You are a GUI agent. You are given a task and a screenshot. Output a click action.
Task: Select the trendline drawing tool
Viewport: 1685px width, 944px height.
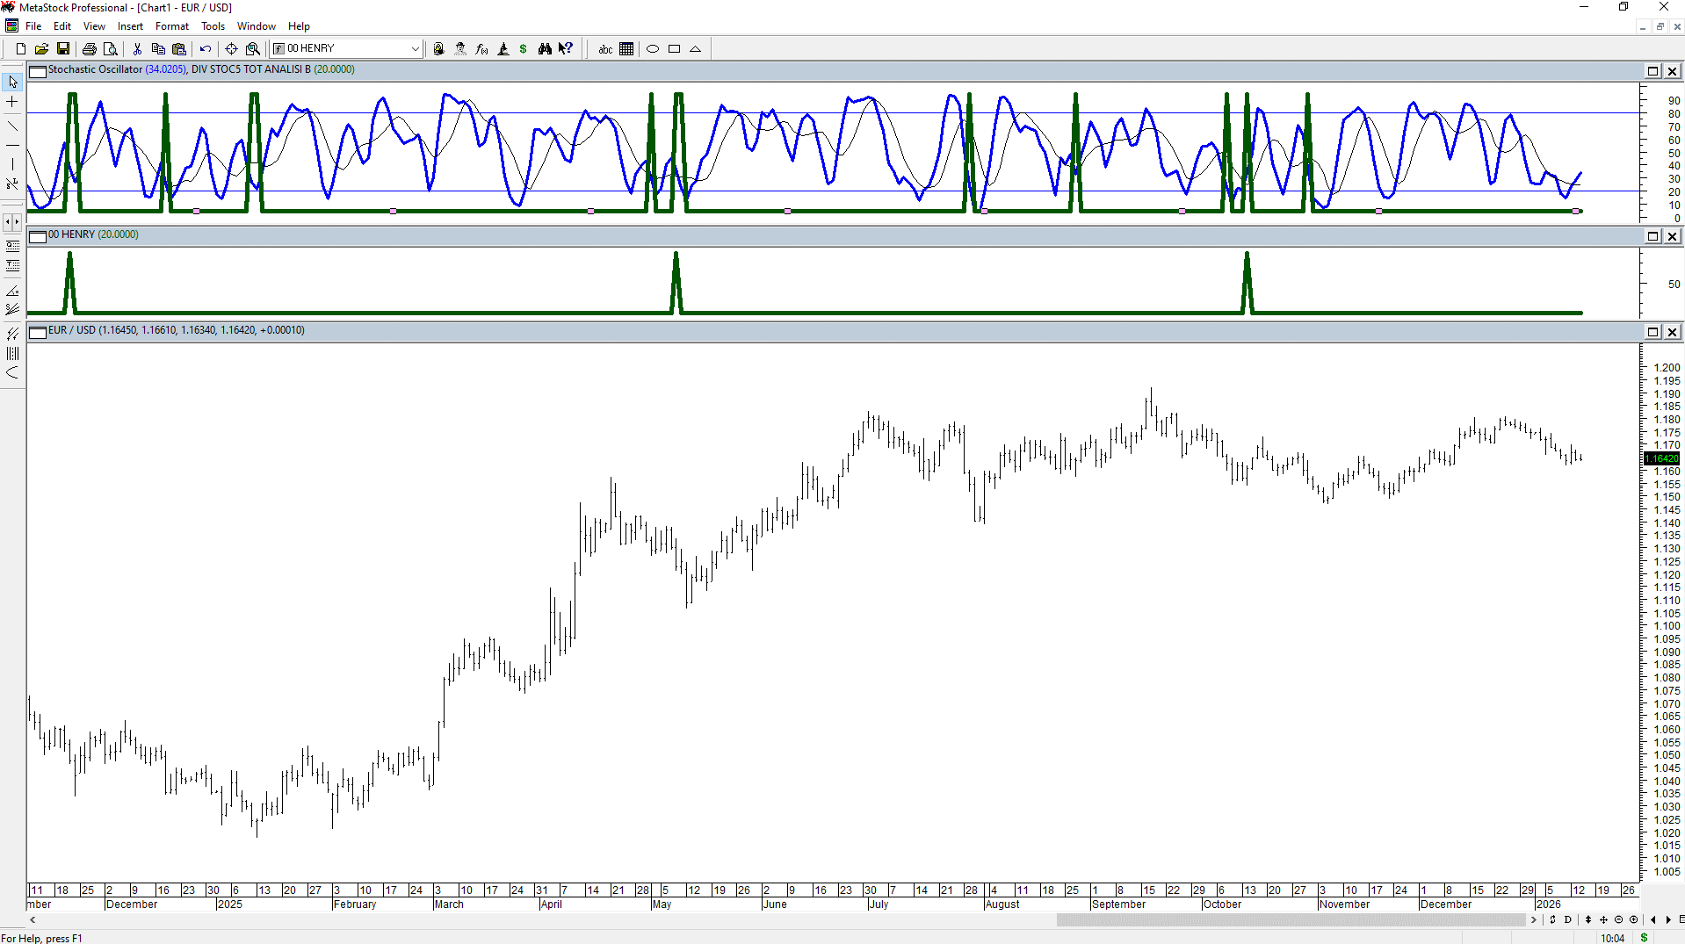(x=12, y=125)
